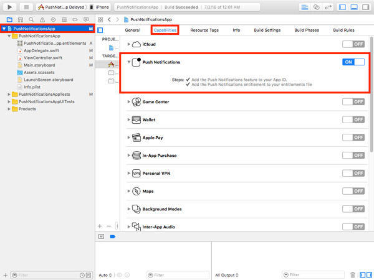374x280 pixels.
Task: Open Main.storyboard file
Action: (39, 65)
